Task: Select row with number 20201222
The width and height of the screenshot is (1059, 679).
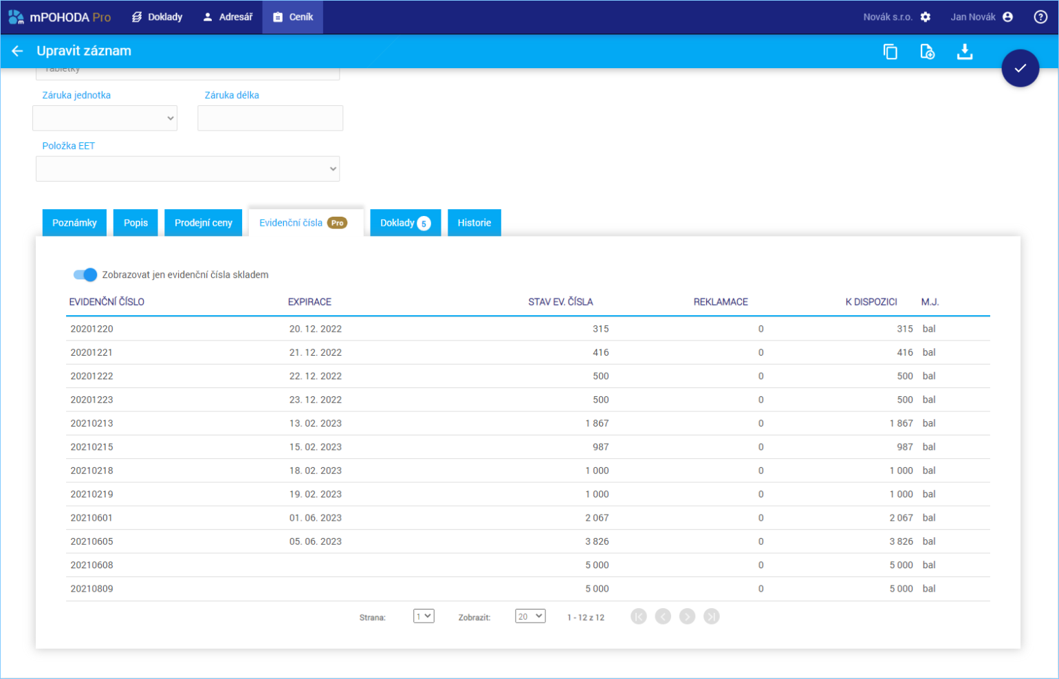Action: pos(528,376)
